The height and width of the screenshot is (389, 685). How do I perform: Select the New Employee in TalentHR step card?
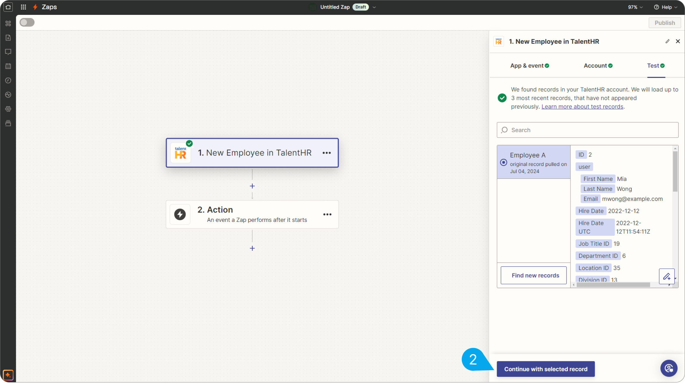coord(252,153)
